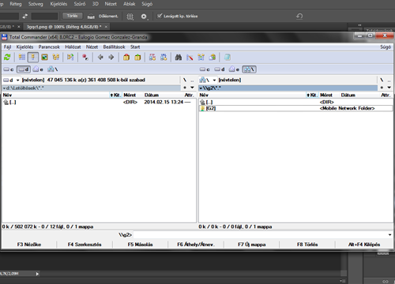This screenshot has height=284, width=395.
Task: Switch to brief file names view icon
Action: pyautogui.click(x=22, y=57)
